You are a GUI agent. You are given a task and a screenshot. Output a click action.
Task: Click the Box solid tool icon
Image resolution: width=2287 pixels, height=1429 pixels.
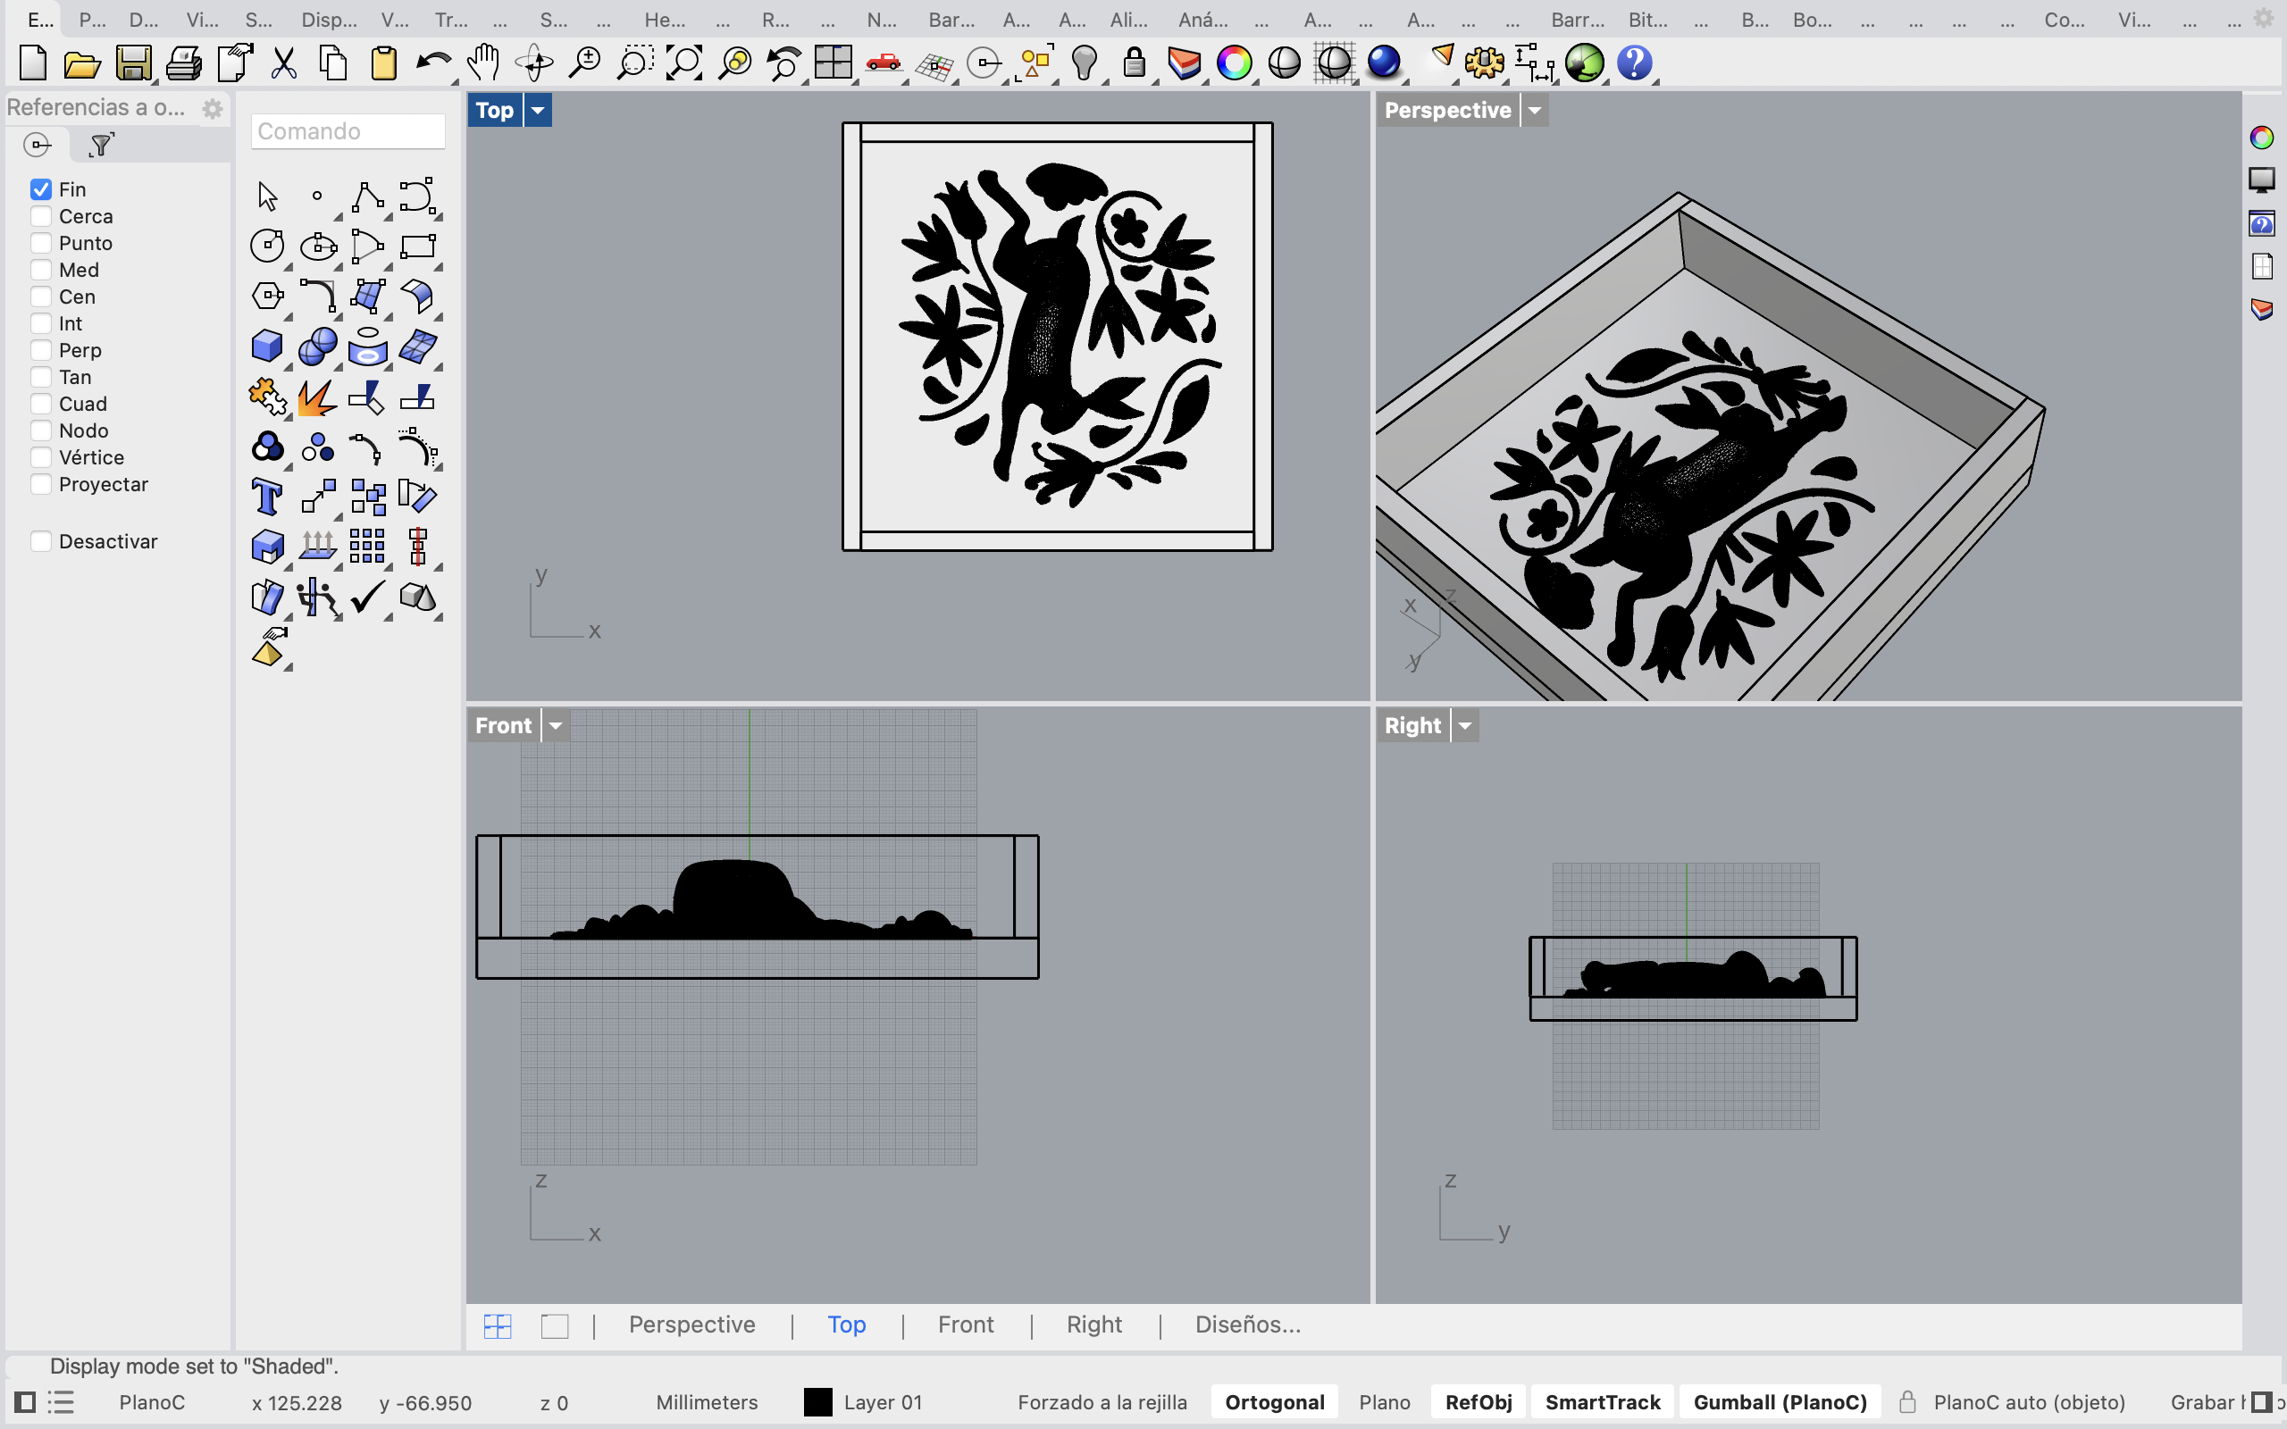pos(267,347)
